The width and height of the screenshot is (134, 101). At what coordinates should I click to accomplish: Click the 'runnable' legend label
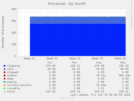(x=13, y=88)
